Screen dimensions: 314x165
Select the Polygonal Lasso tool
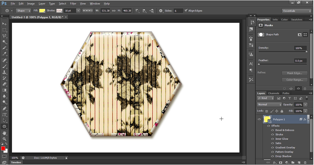[4, 36]
